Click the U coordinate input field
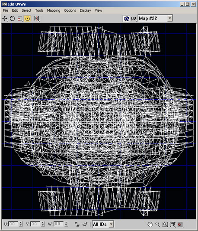This screenshot has width=198, height=231. [13, 224]
